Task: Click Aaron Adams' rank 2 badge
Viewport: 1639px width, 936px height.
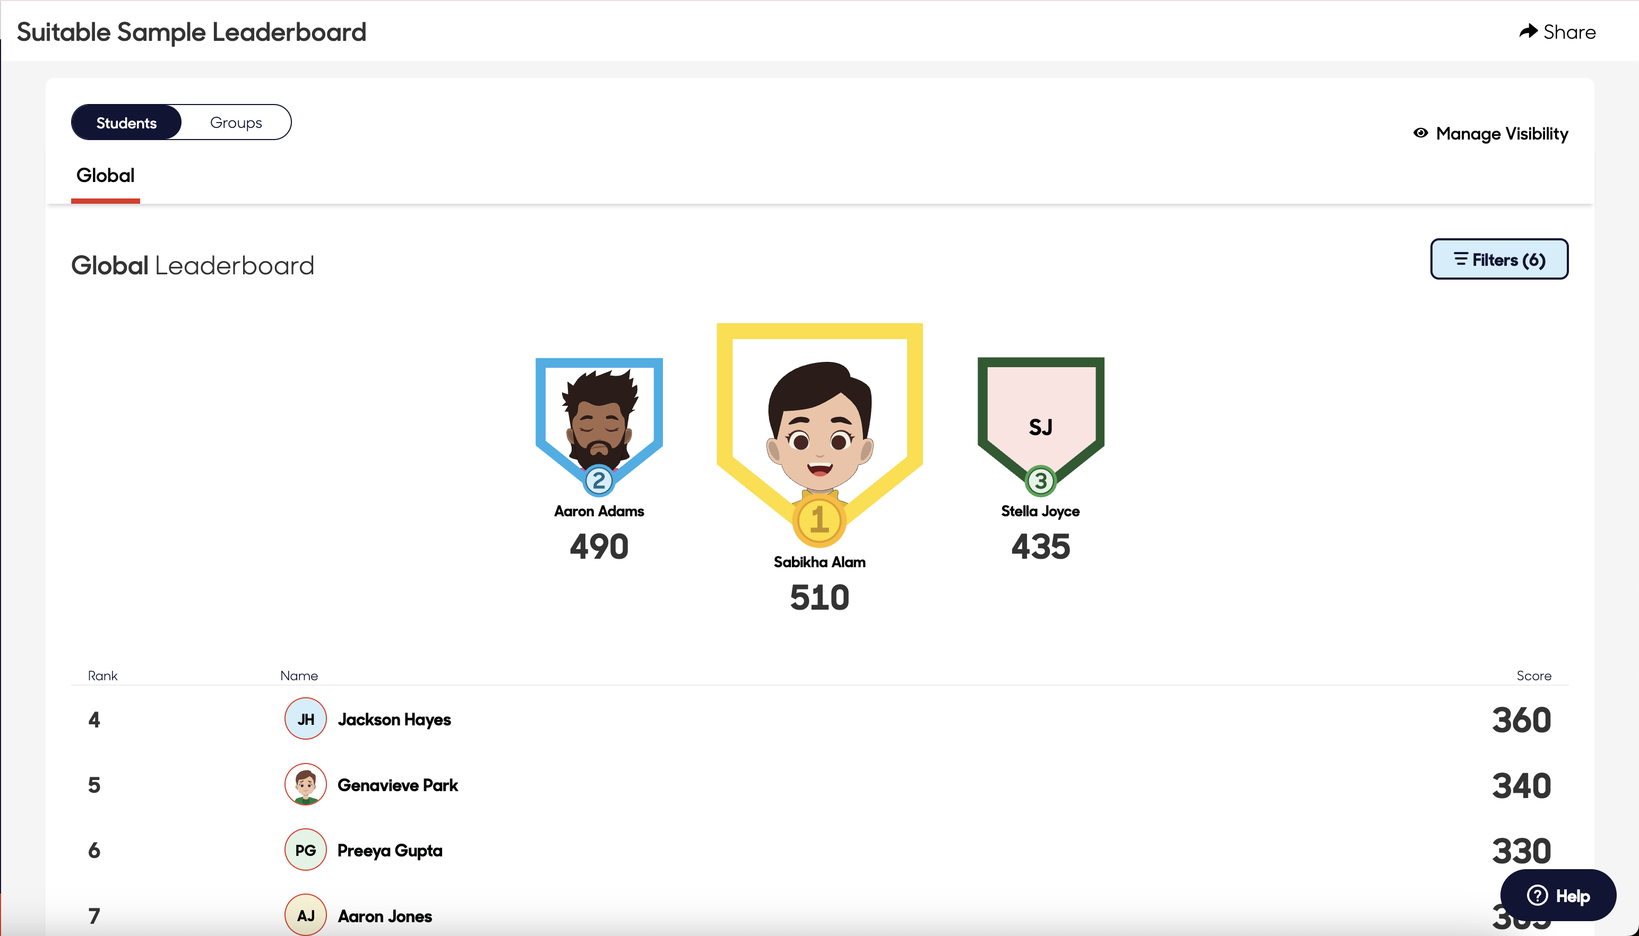Action: [599, 481]
